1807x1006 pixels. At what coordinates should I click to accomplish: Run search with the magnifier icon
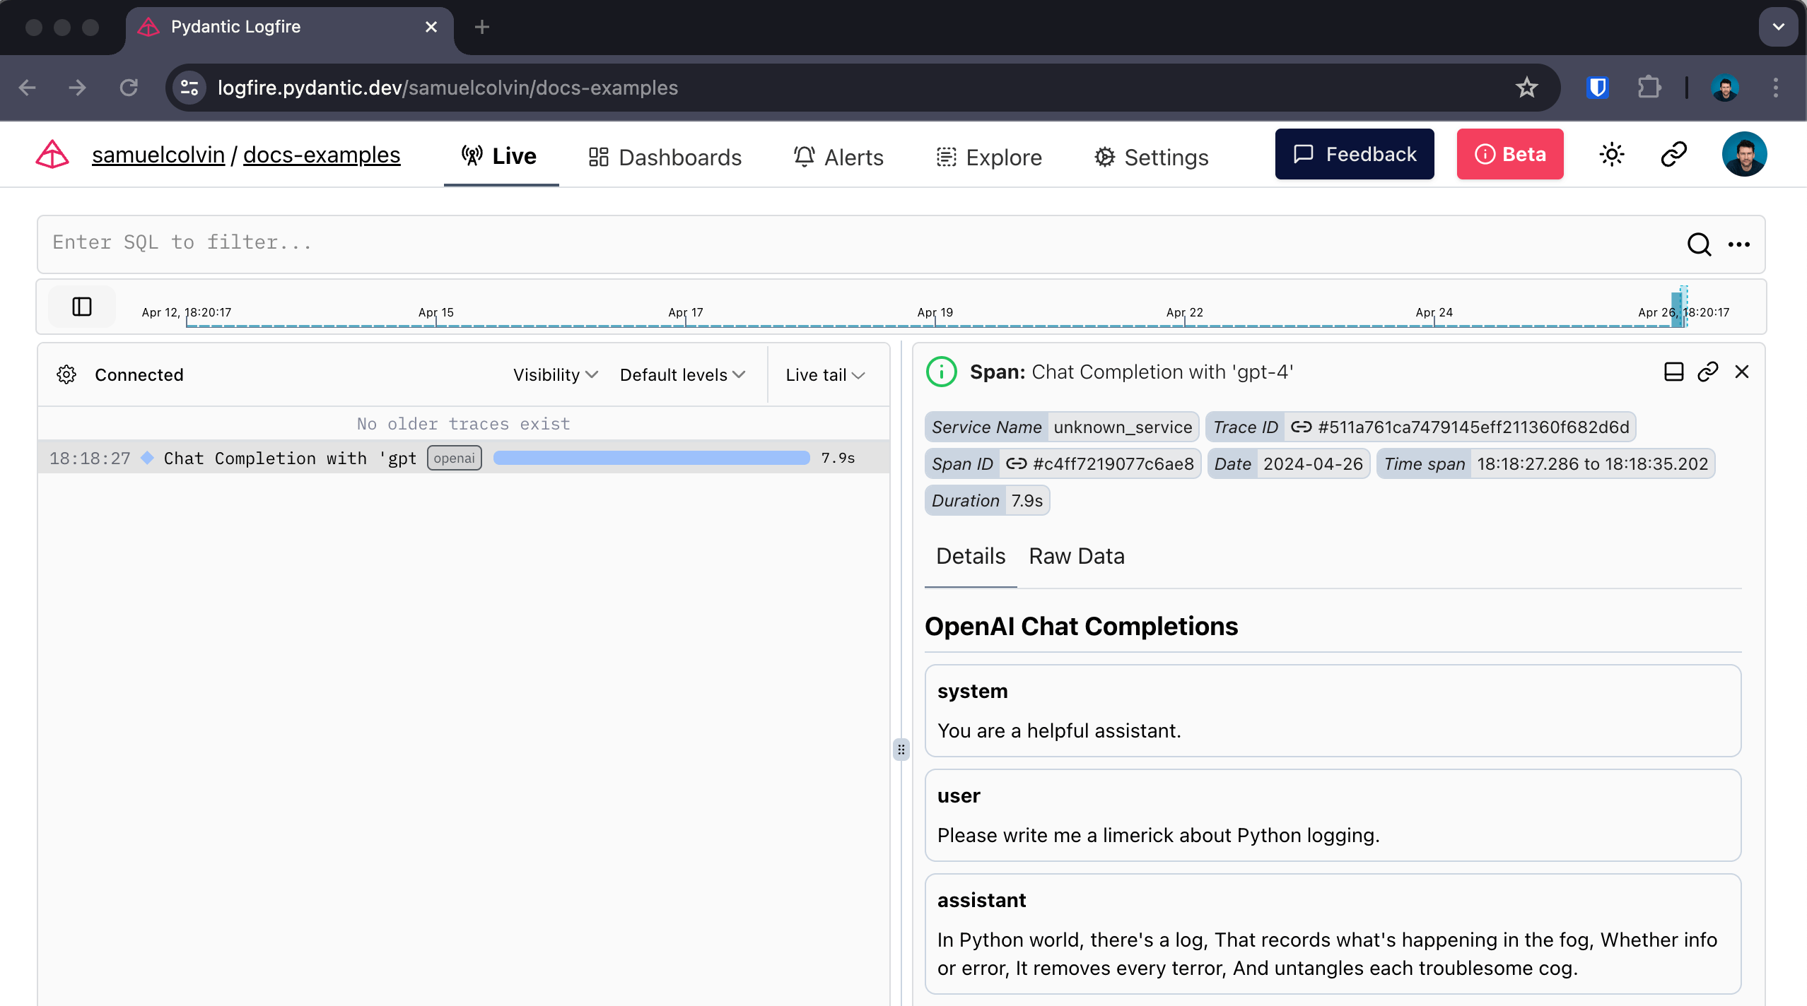click(x=1699, y=244)
